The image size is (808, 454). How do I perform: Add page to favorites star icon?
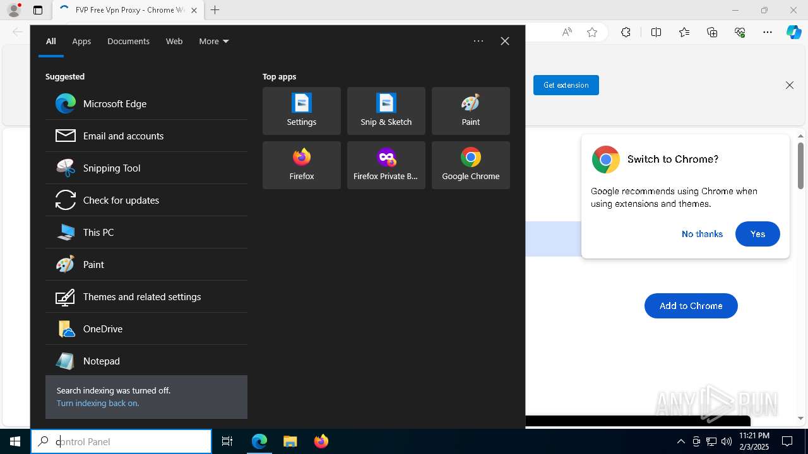click(592, 32)
